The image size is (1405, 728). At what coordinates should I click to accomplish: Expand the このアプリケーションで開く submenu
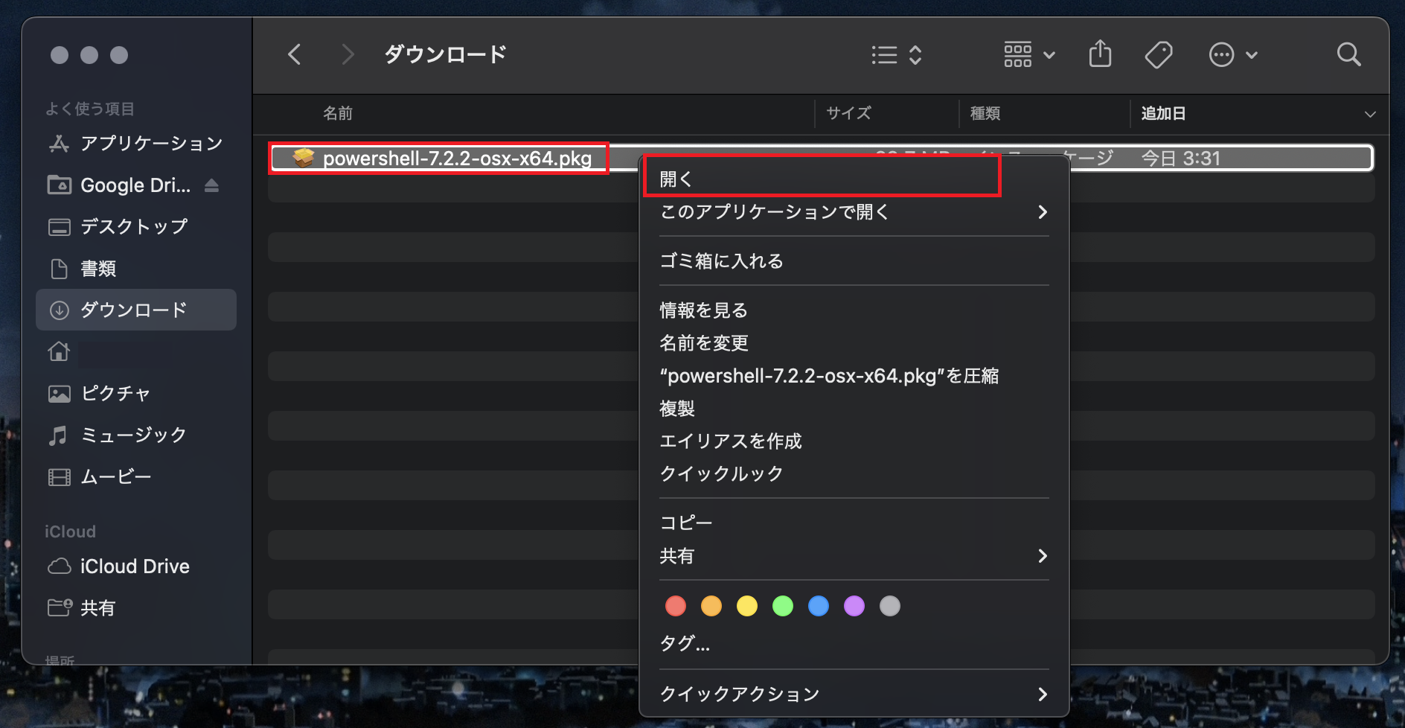(774, 212)
